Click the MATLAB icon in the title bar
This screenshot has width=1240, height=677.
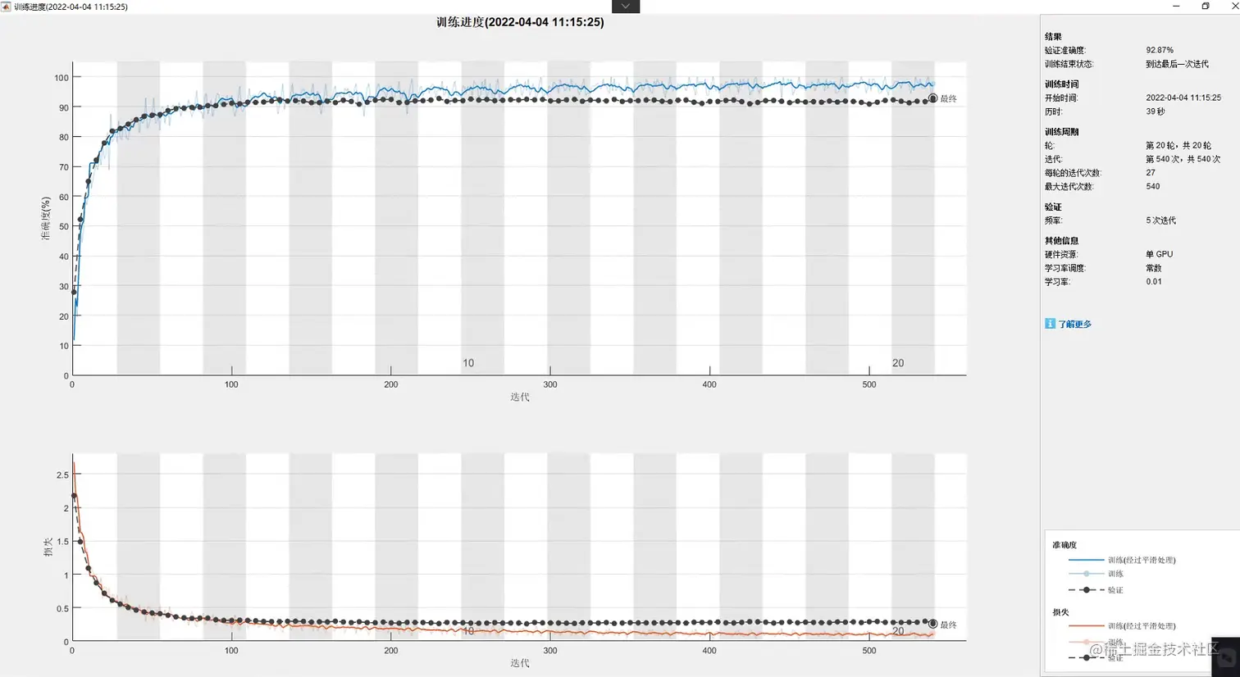6,7
